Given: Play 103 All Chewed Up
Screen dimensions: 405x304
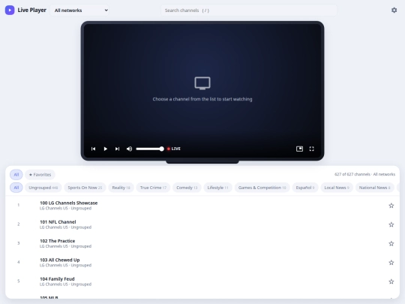Looking at the screenshot, I should coord(202,263).
